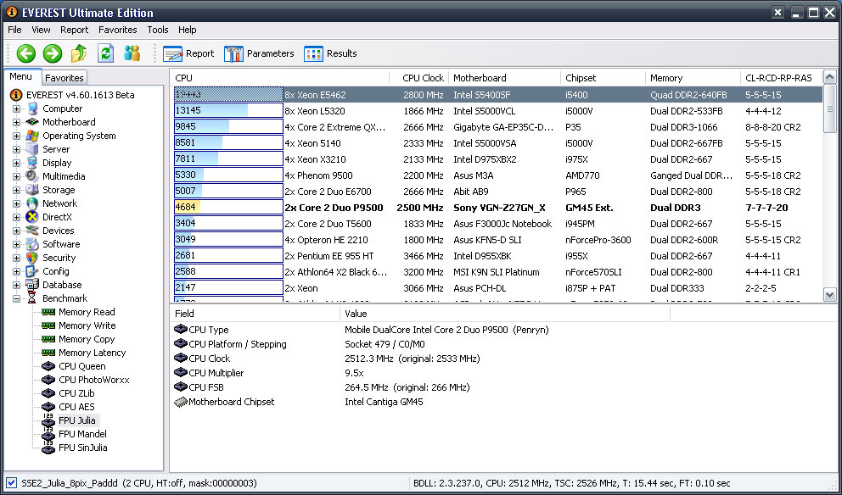Image resolution: width=842 pixels, height=495 pixels.
Task: Sort by the Motherboard column header
Action: (x=504, y=78)
